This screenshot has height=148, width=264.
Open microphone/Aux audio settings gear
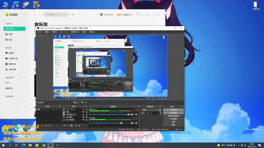(x=136, y=114)
